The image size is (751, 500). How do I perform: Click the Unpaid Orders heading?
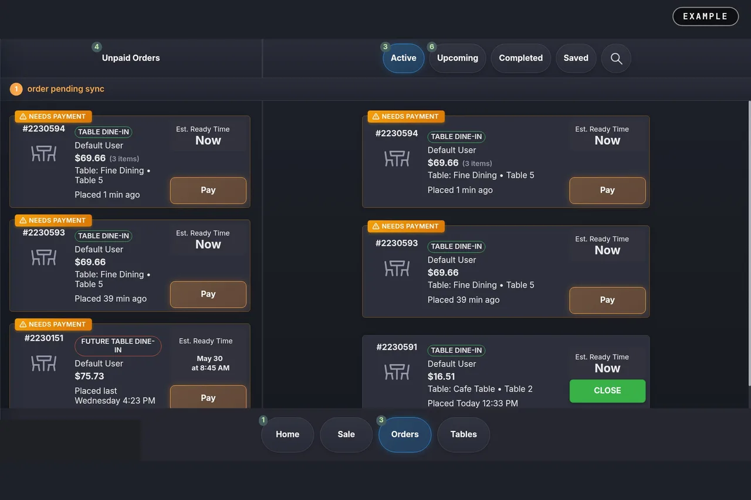tap(131, 58)
